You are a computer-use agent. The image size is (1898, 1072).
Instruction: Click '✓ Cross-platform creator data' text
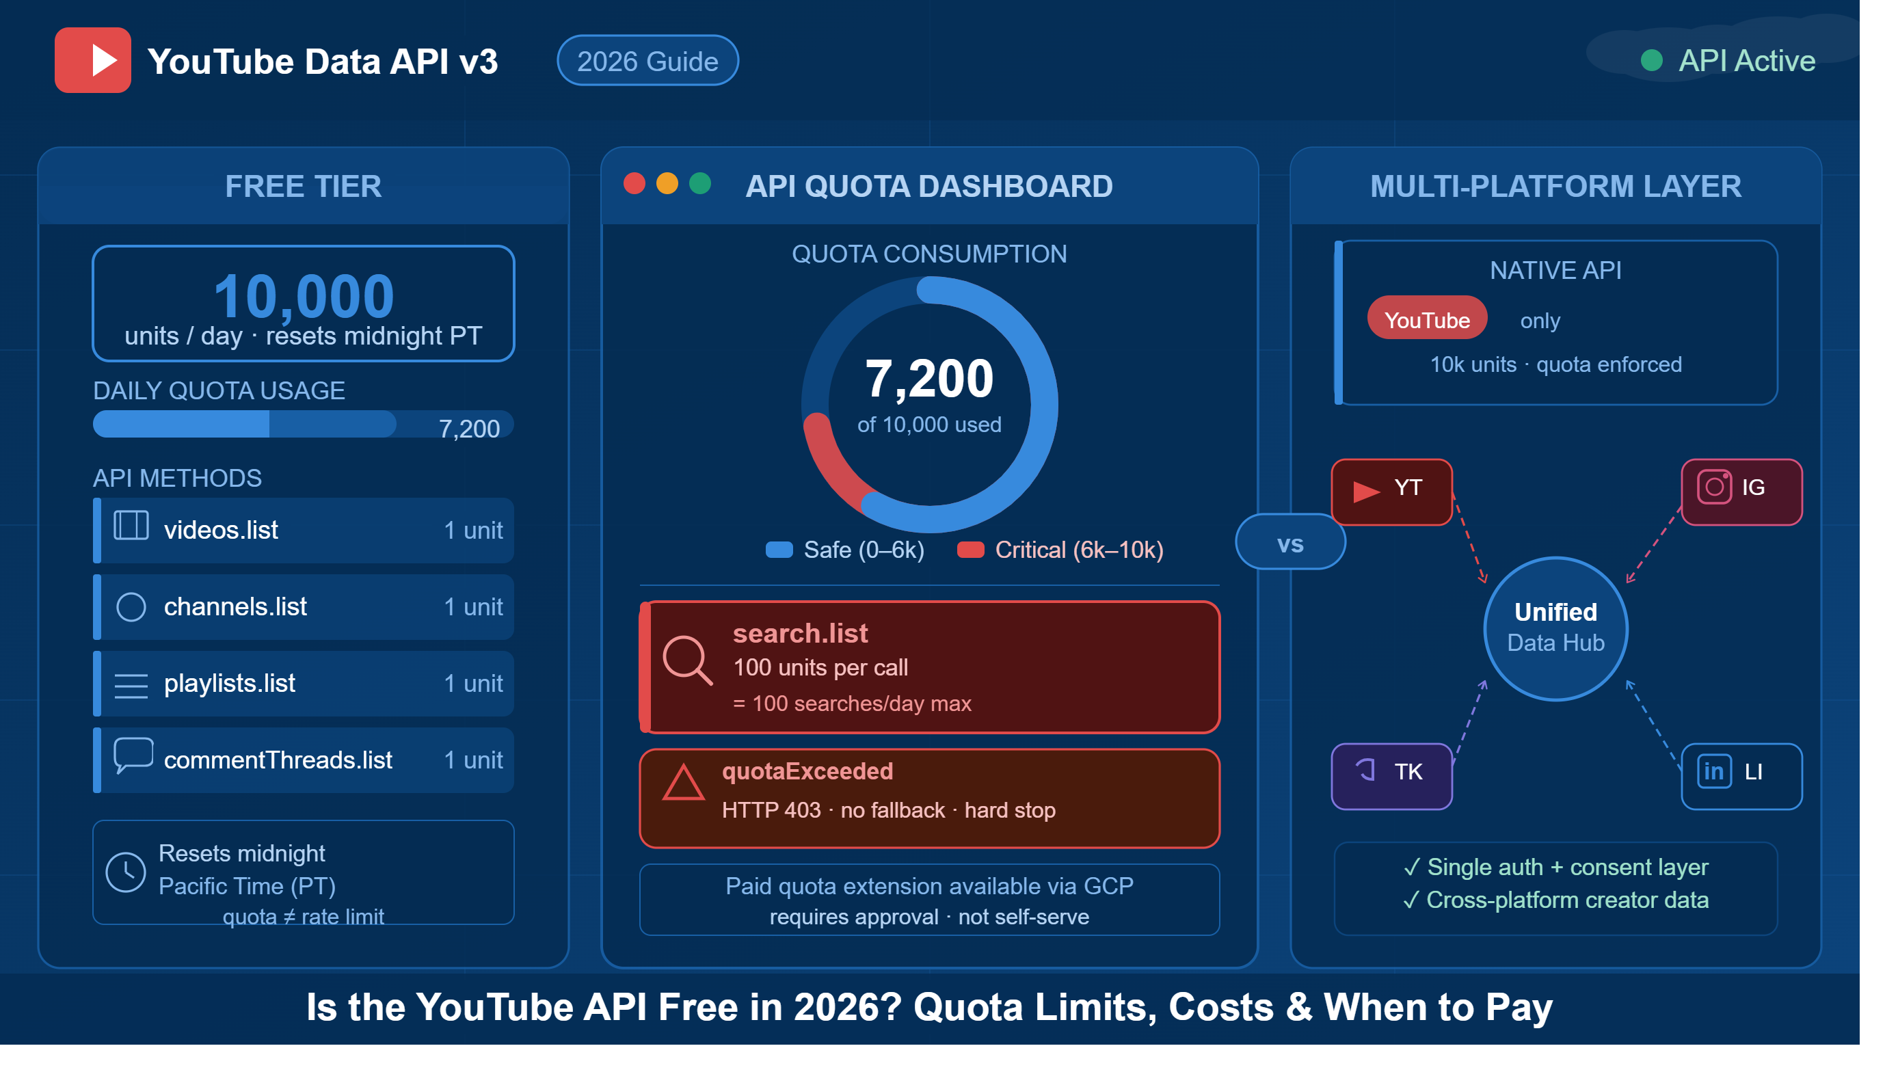(x=1556, y=900)
